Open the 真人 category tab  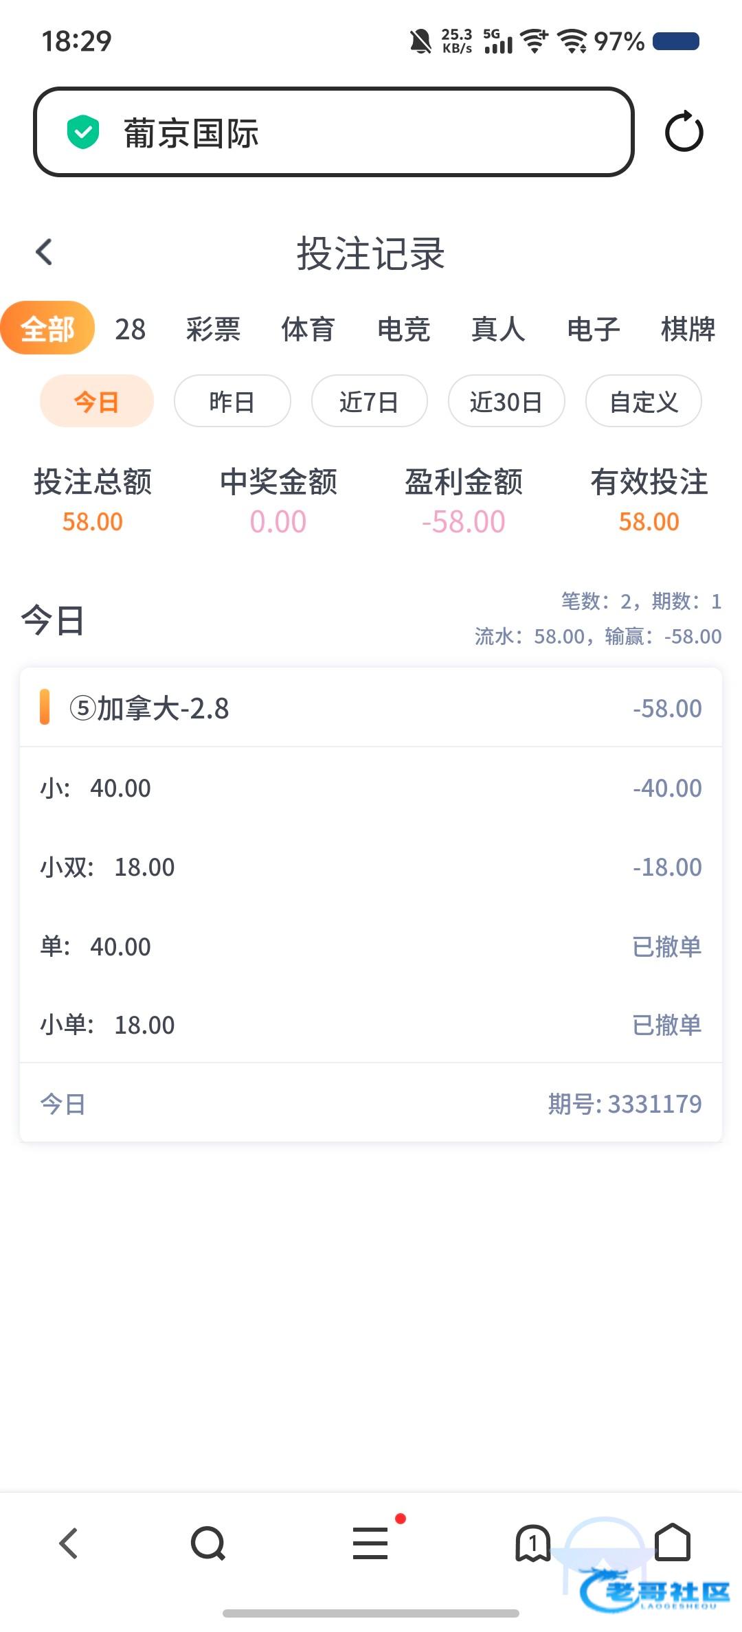[498, 329]
